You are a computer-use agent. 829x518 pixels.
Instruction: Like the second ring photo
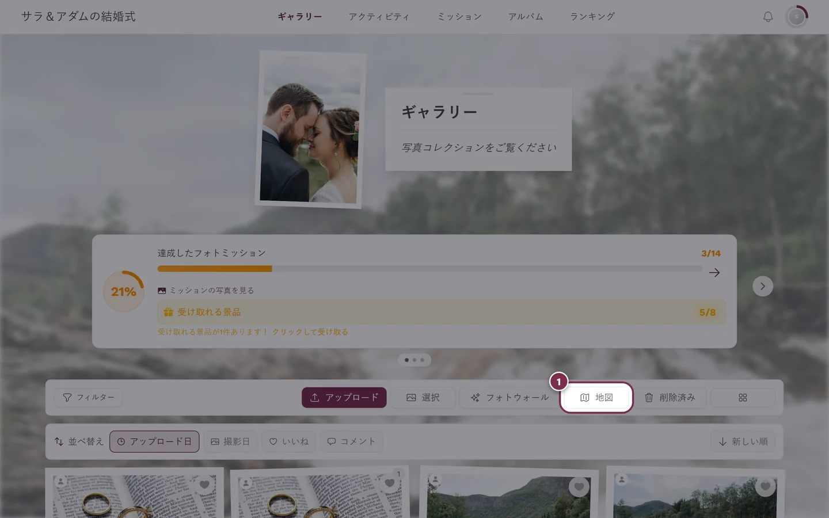390,483
